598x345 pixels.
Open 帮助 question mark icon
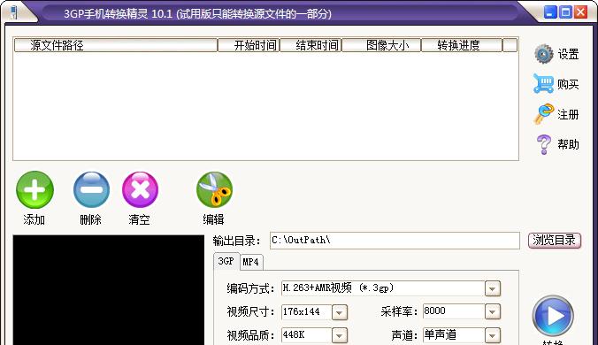543,144
